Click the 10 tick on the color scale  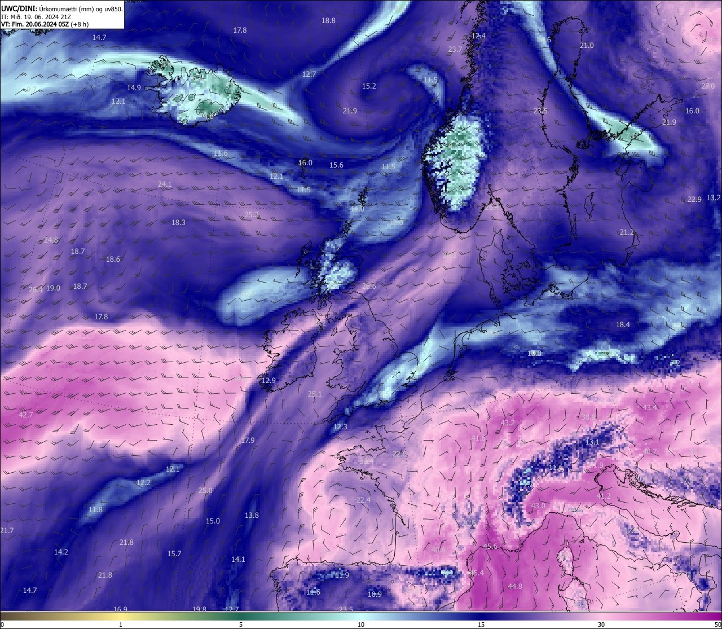point(361,624)
